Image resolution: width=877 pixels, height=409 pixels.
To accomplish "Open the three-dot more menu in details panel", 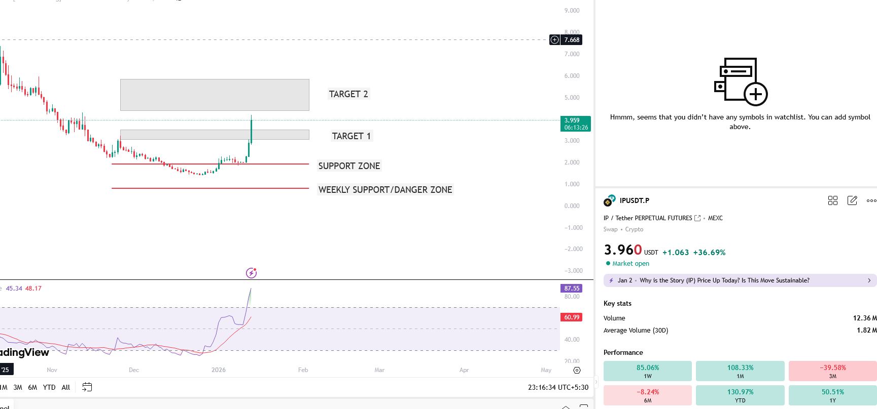I will click(871, 200).
